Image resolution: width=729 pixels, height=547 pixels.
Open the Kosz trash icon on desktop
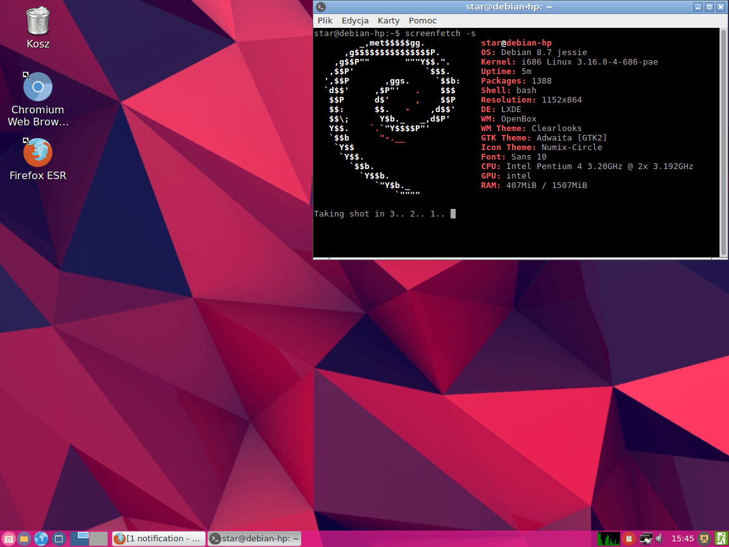click(x=38, y=22)
